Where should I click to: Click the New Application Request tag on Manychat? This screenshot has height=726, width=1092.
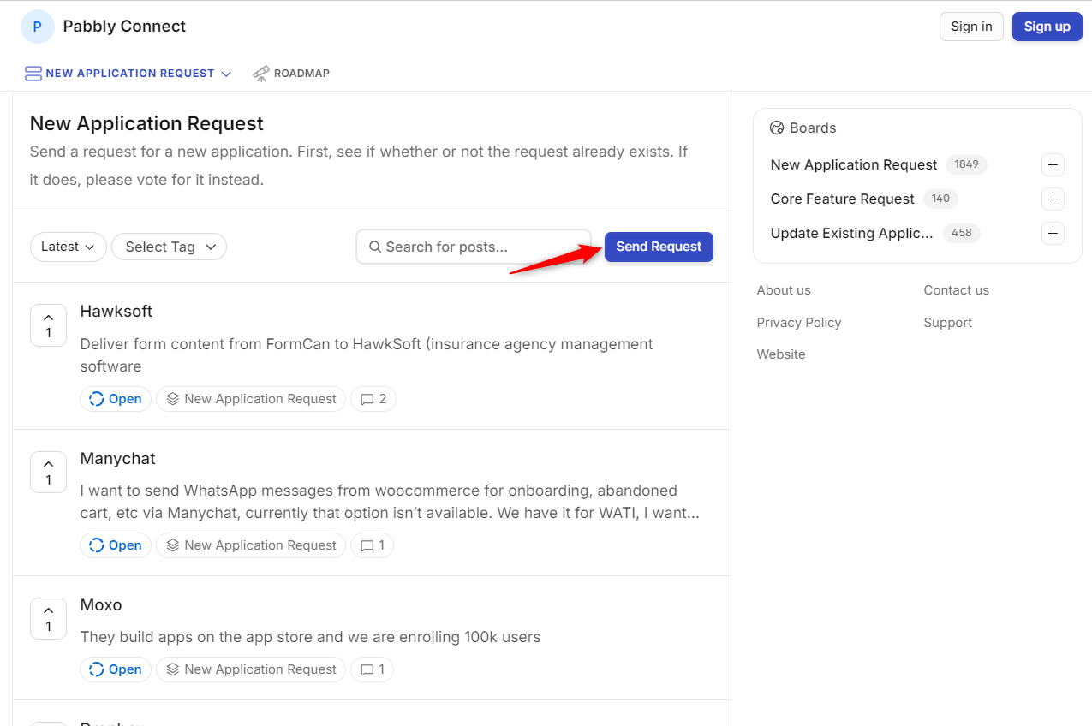point(251,545)
